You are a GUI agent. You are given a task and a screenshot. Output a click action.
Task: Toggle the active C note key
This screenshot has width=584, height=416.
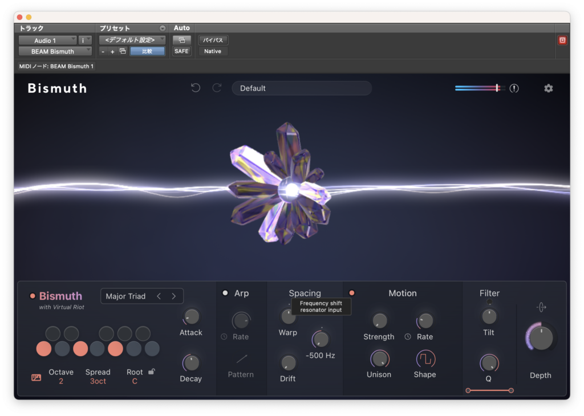click(x=44, y=349)
